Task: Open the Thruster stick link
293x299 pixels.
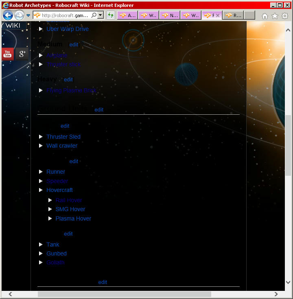Action: coord(63,64)
